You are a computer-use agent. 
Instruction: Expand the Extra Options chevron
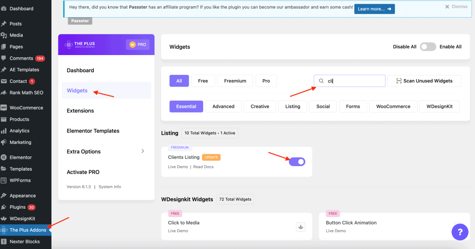(x=142, y=151)
